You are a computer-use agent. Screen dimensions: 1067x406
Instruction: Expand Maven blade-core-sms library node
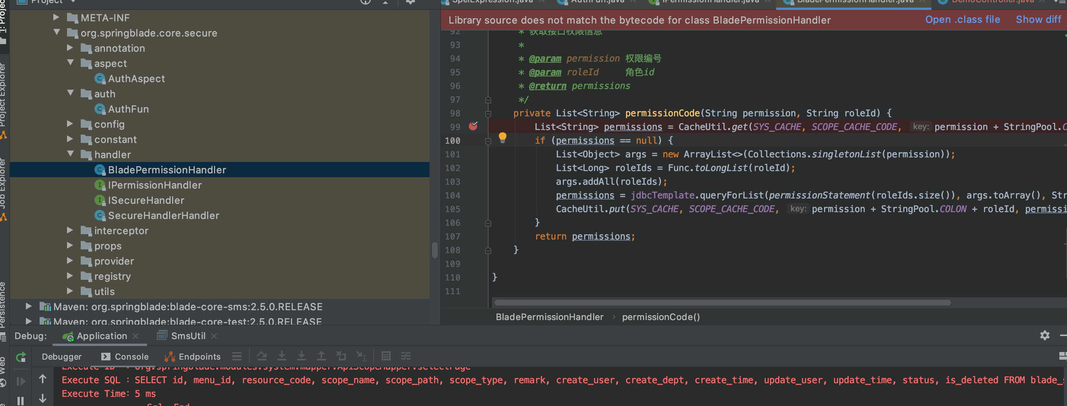29,306
